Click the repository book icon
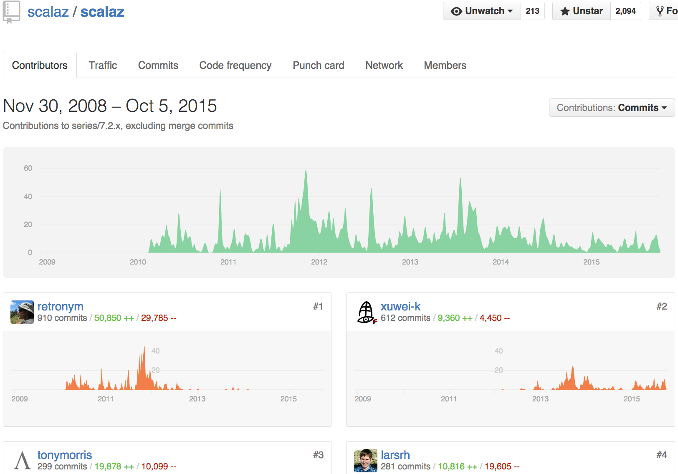 (x=11, y=12)
